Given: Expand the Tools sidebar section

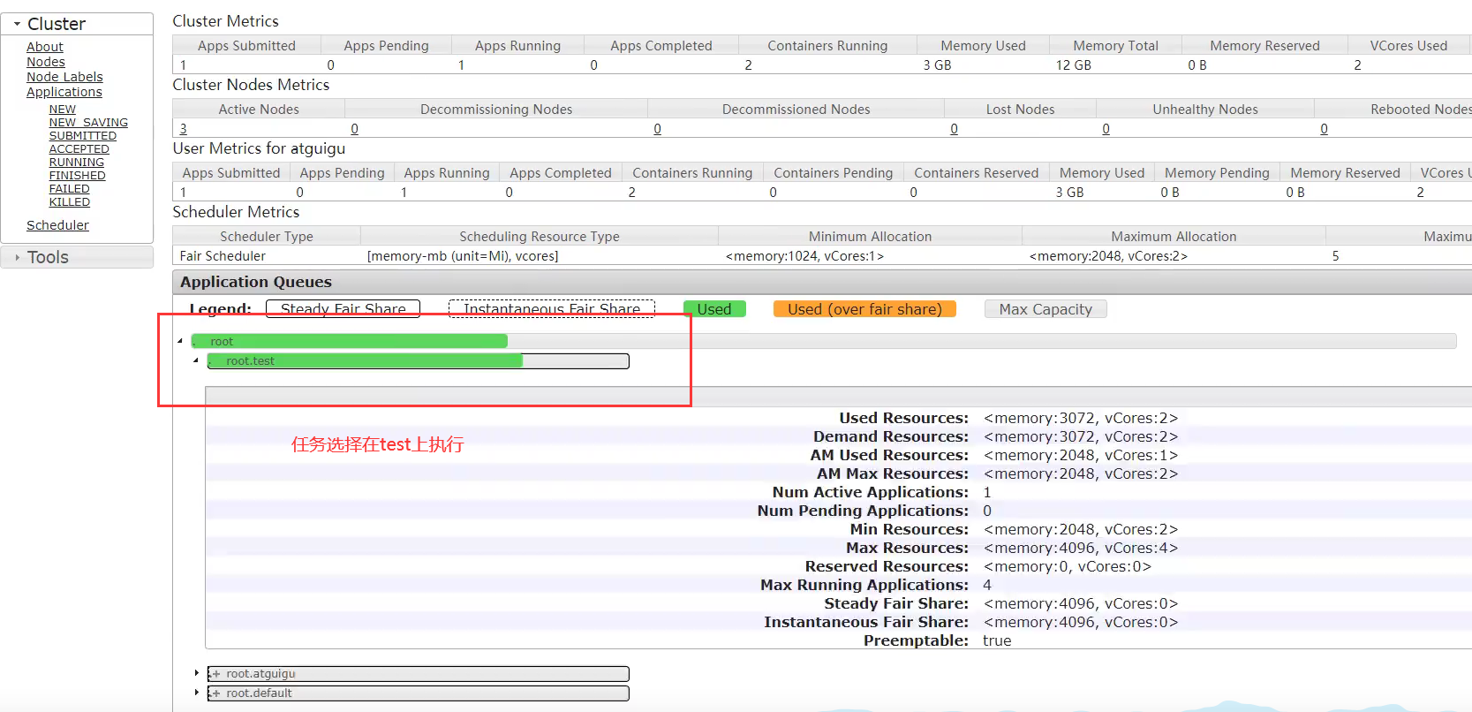Looking at the screenshot, I should (x=18, y=257).
